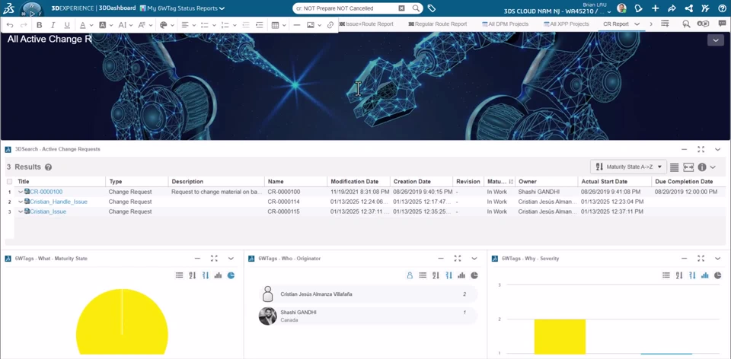
Task: Expand the CR-0000100 row
Action: [x=21, y=192]
